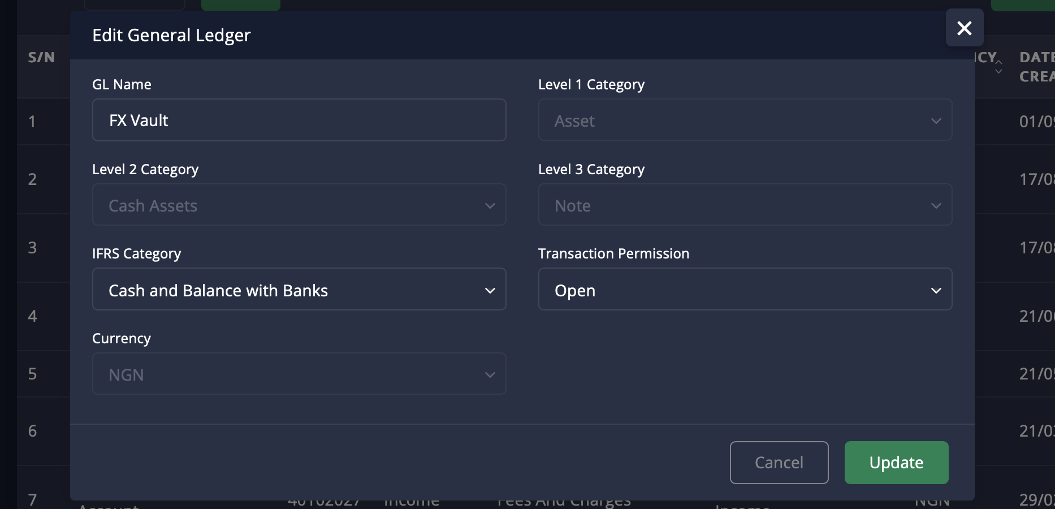Viewport: 1055px width, 509px height.
Task: Click the S/N column header
Action: click(41, 57)
